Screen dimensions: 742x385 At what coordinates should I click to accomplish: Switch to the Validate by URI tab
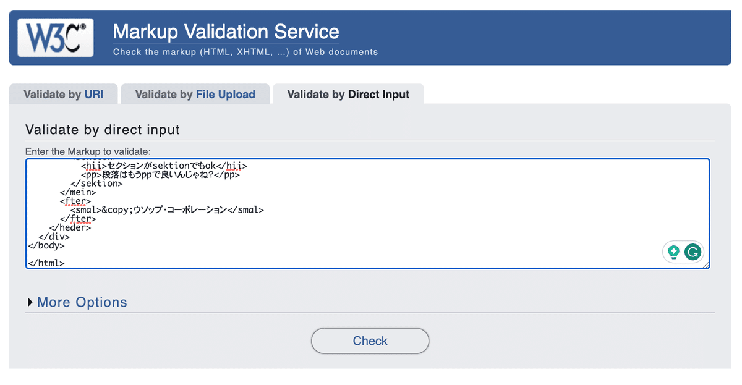click(64, 95)
